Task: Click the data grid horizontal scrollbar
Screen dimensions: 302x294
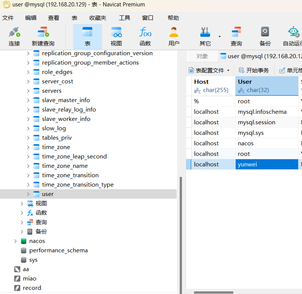Action: point(213,292)
